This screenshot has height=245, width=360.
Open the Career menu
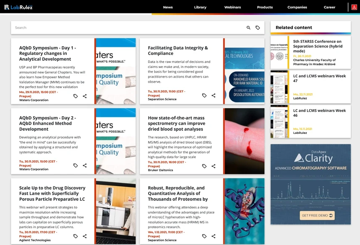pos(329,7)
